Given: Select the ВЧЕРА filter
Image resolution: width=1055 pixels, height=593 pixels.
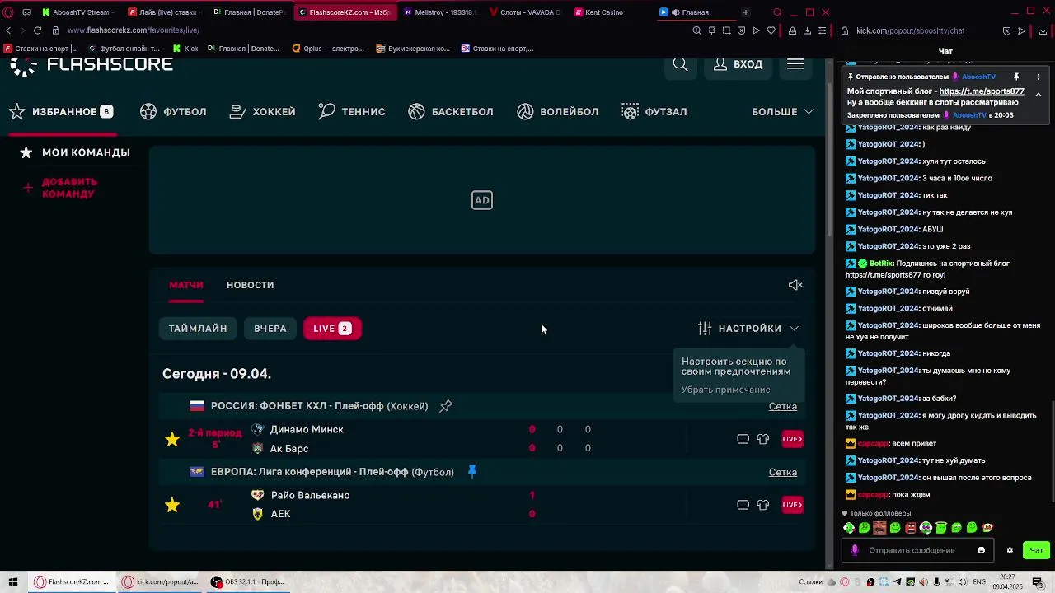Looking at the screenshot, I should (x=270, y=329).
